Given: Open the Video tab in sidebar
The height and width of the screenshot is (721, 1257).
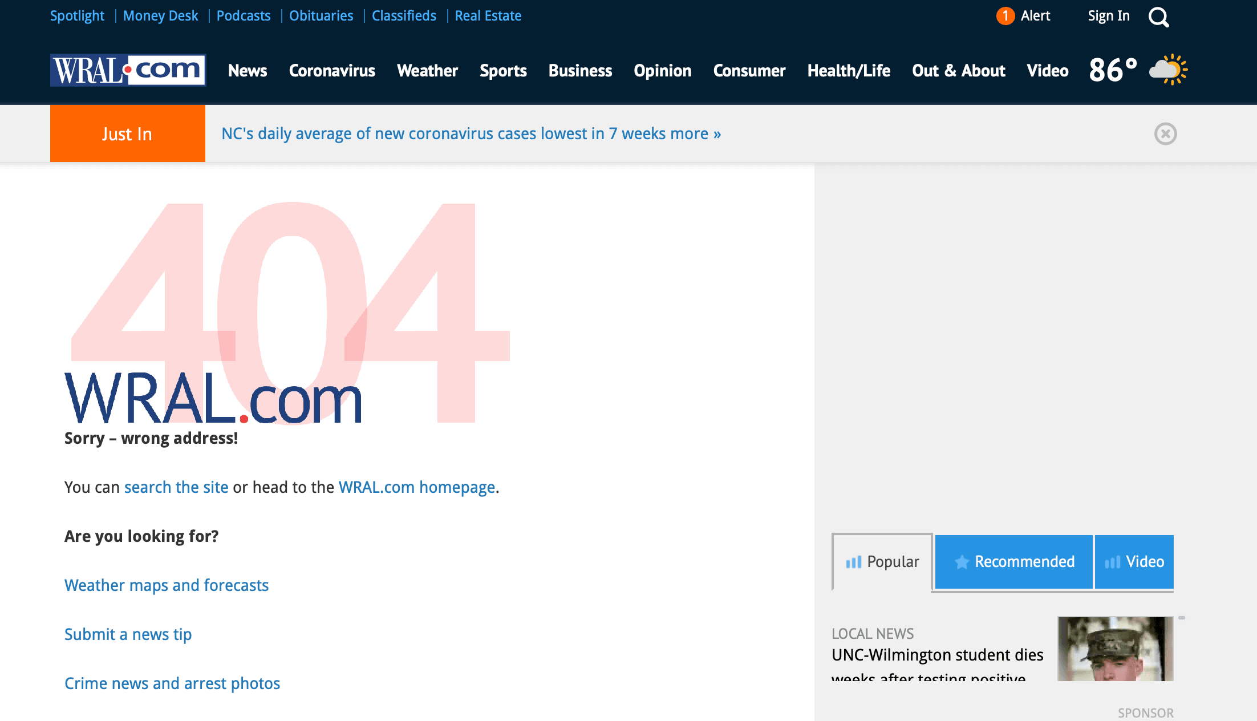Looking at the screenshot, I should click(x=1134, y=562).
